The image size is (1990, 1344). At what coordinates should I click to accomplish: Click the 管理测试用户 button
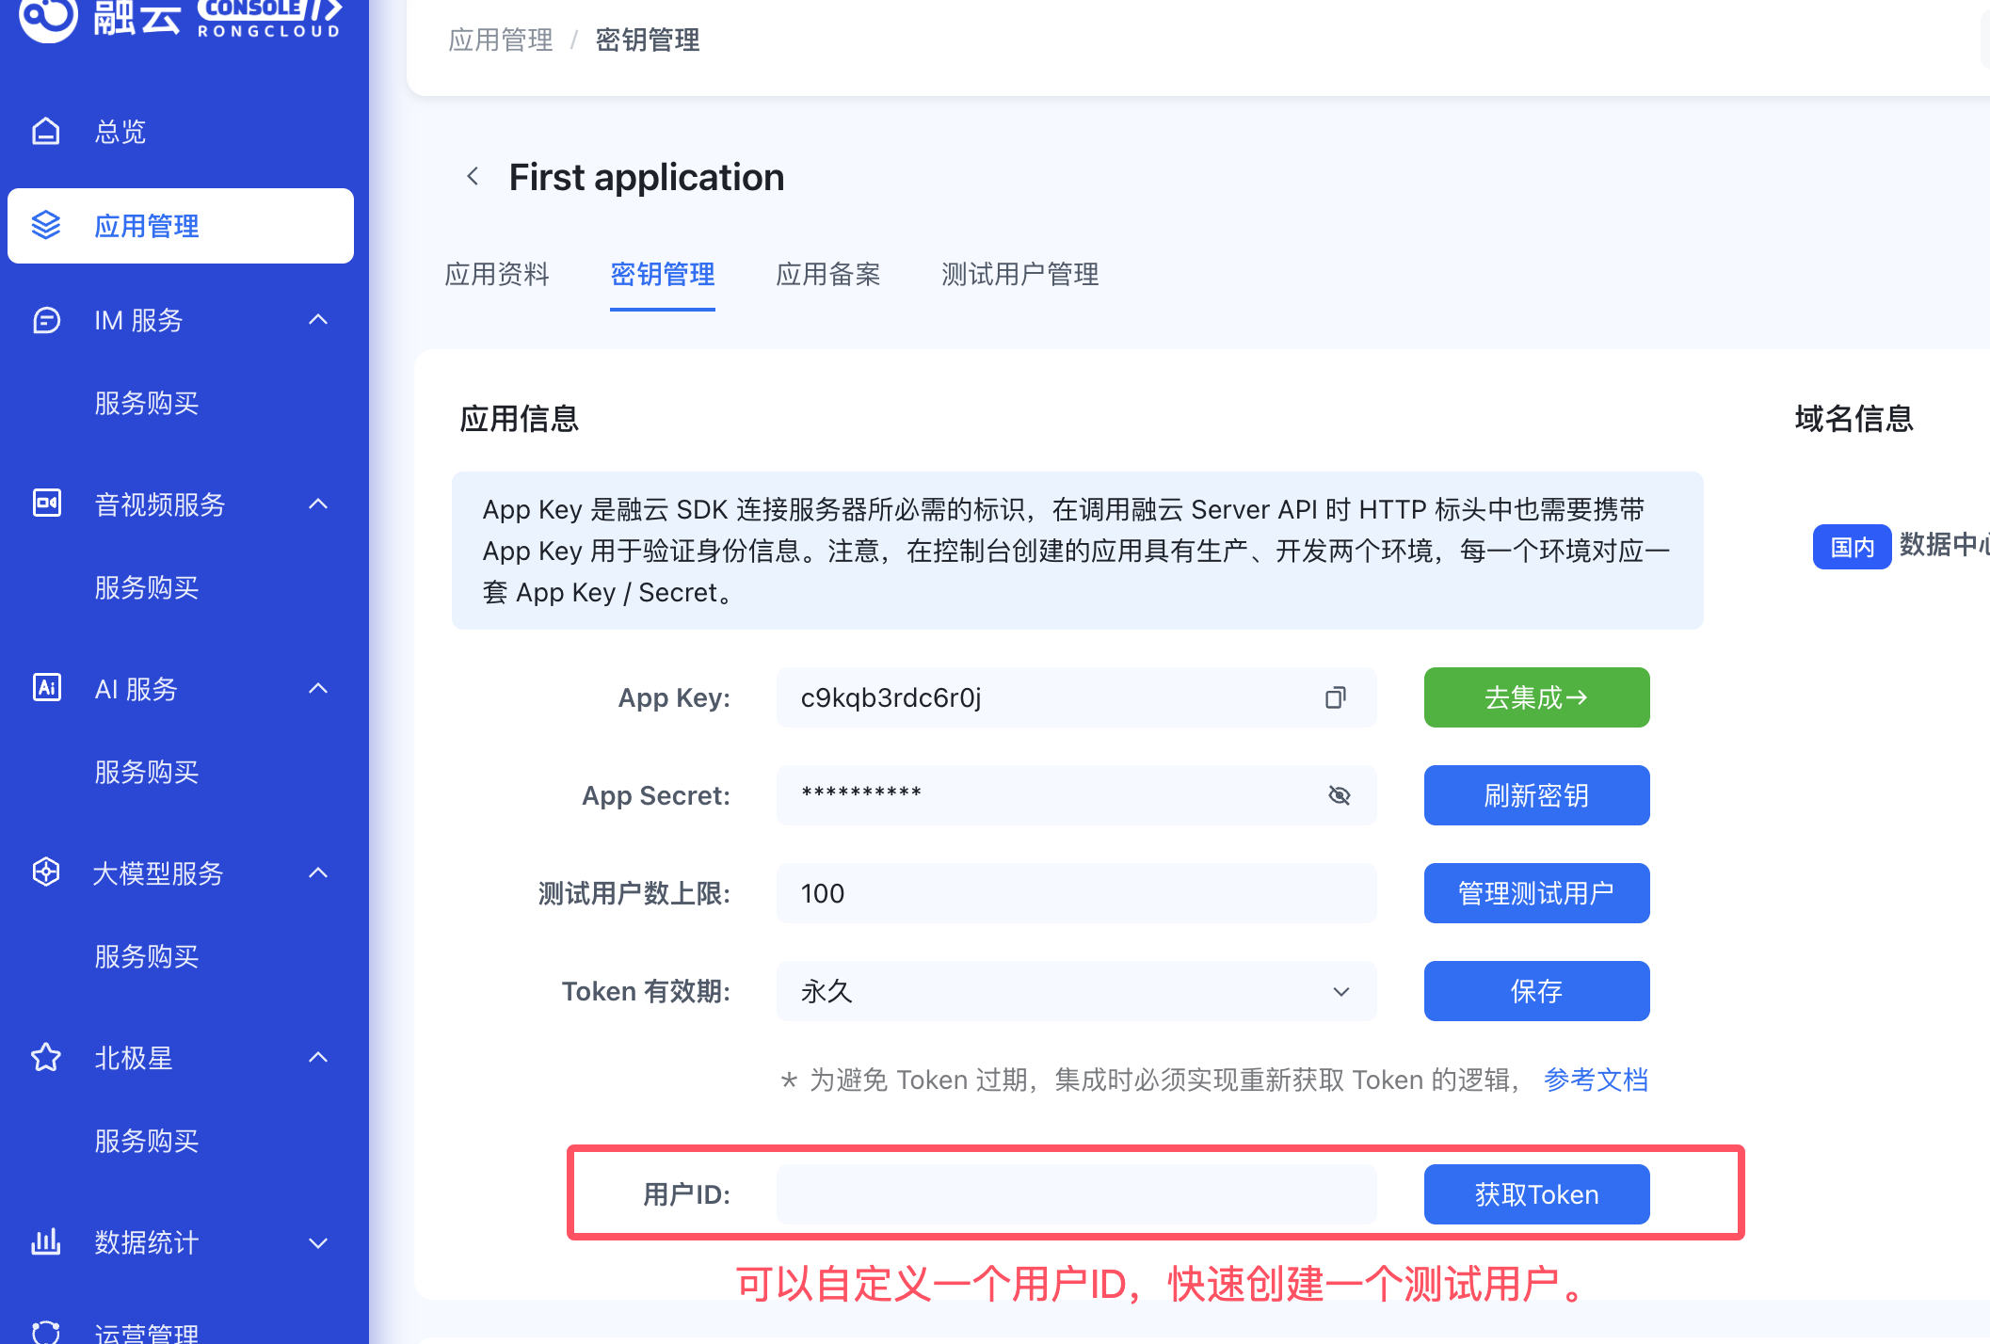[x=1536, y=893]
